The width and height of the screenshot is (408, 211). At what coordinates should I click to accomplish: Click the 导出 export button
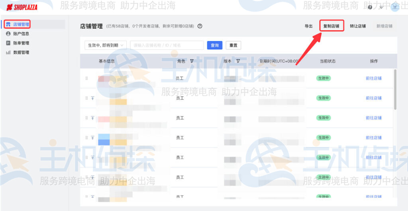pos(308,26)
